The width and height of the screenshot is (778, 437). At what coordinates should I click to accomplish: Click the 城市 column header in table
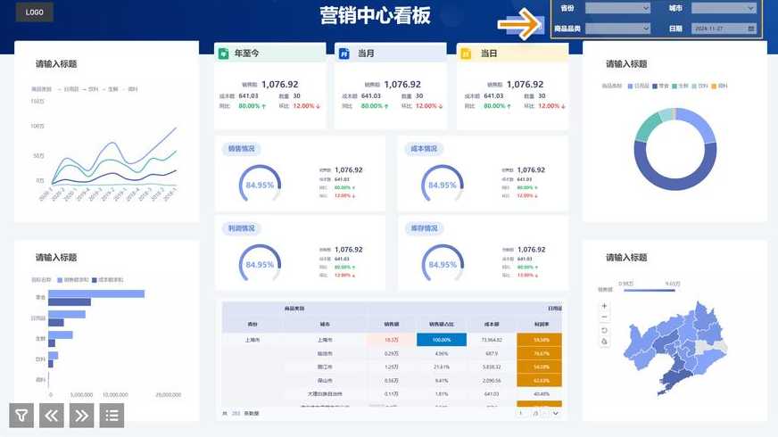(325, 325)
